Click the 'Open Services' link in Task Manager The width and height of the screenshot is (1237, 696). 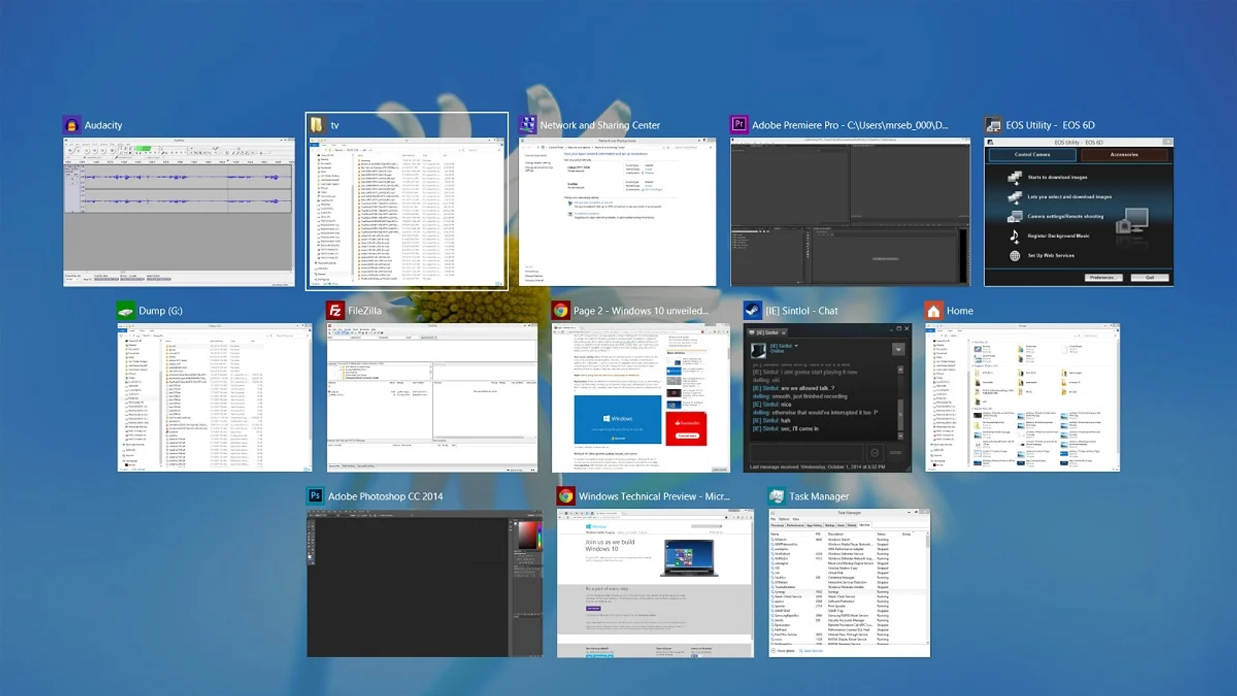tap(813, 651)
